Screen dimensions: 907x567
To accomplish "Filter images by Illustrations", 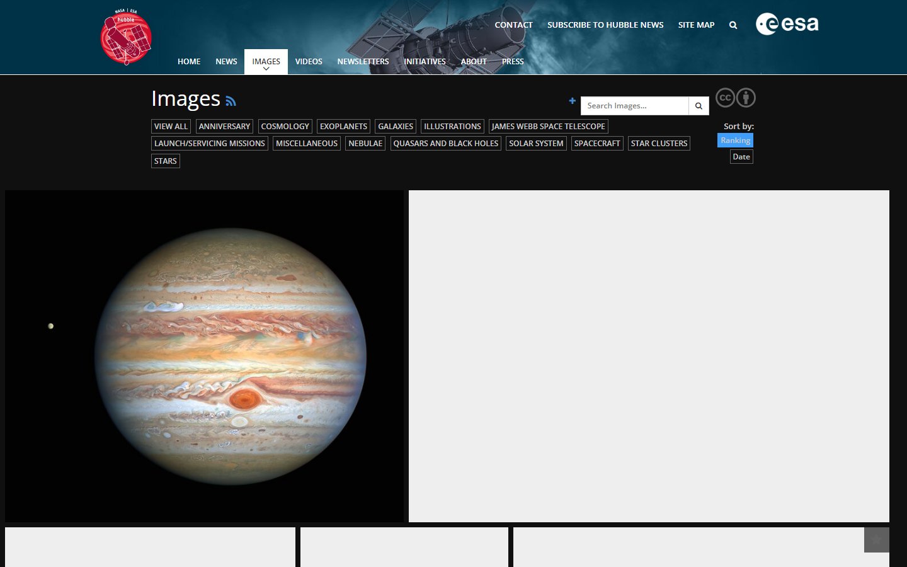I will (452, 127).
